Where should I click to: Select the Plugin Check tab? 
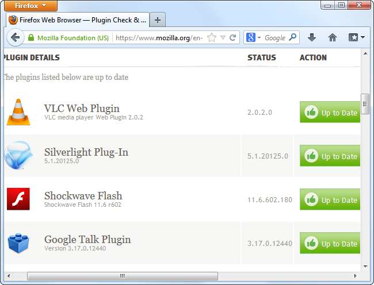(78, 20)
